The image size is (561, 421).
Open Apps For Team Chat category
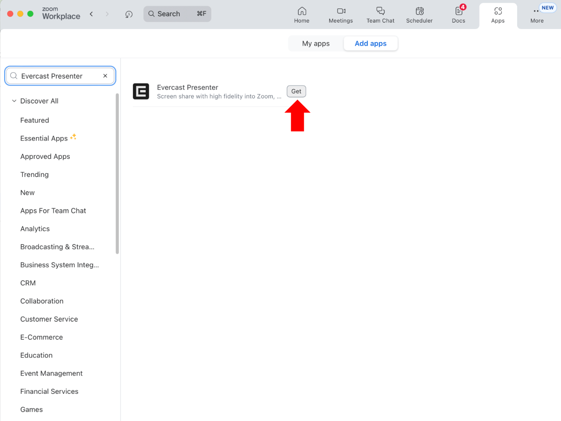pyautogui.click(x=53, y=211)
